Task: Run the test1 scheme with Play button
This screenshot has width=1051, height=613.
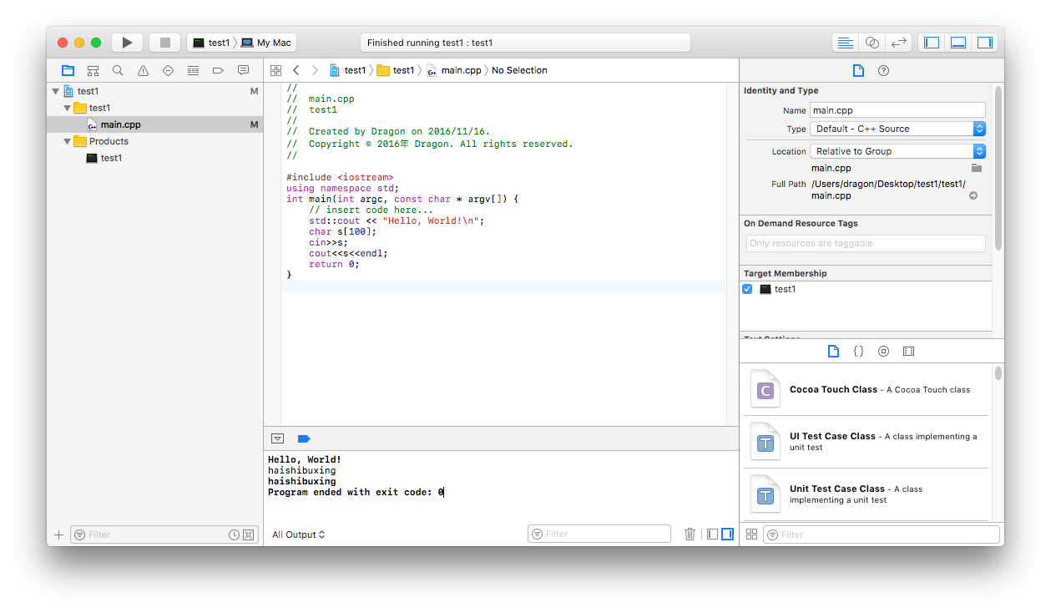Action: (x=127, y=43)
